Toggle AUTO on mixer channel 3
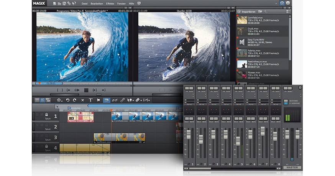335x176 pixels. click(x=216, y=88)
